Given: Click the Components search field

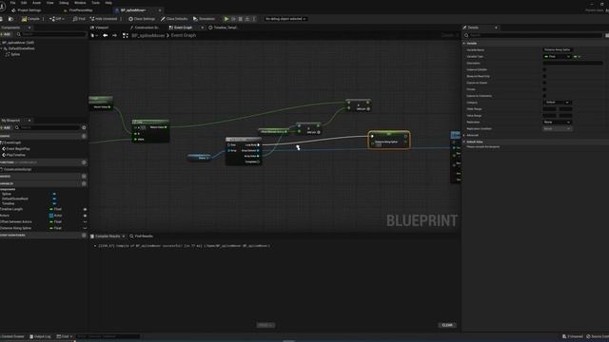Looking at the screenshot, I should click(53, 34).
